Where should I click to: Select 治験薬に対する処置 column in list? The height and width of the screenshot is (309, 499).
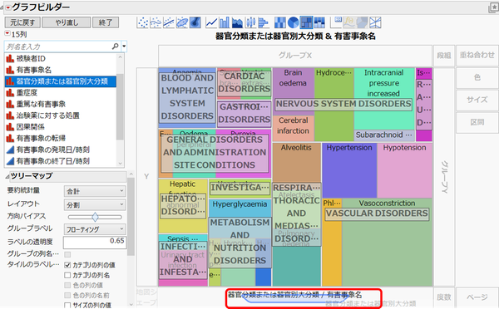coord(61,115)
